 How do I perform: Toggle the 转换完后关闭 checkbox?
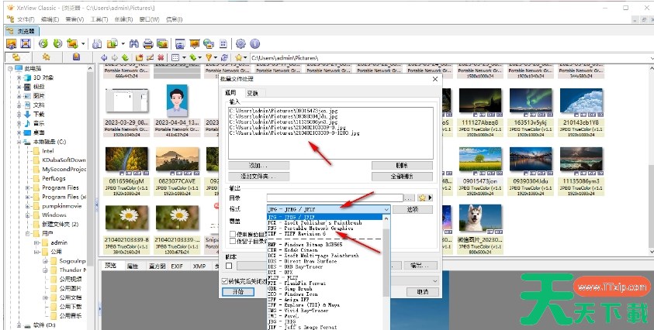point(225,281)
